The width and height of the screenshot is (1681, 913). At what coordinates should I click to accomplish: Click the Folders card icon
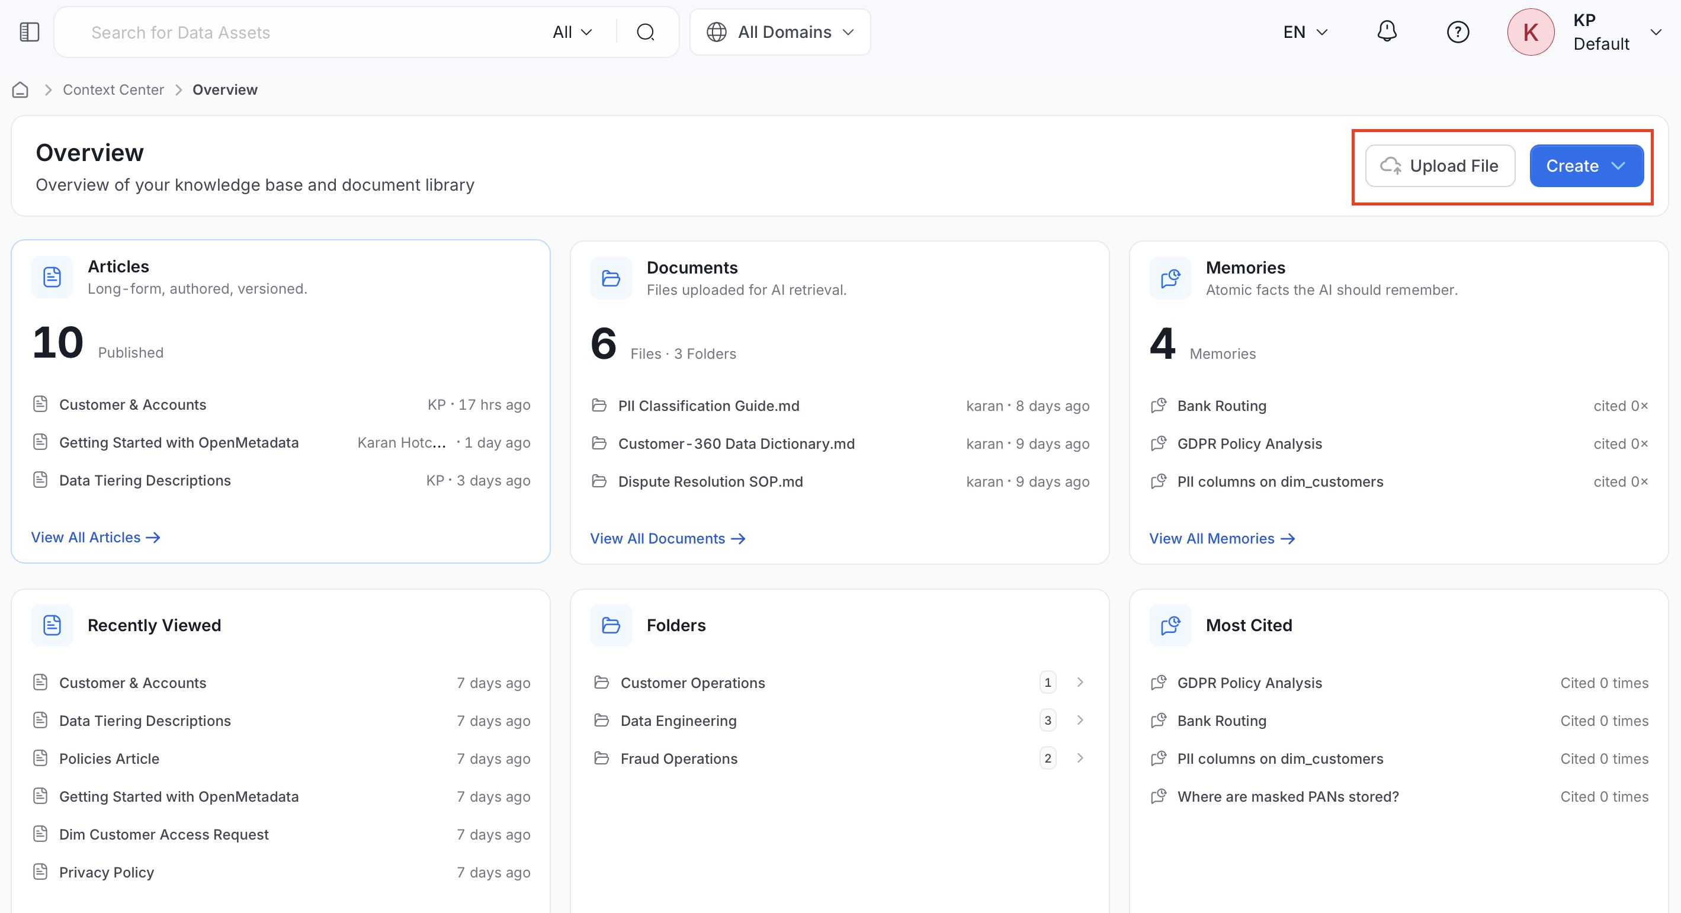click(611, 625)
